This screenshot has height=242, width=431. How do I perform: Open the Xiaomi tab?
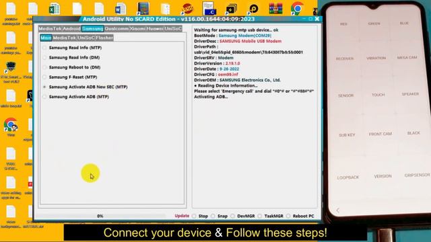pyautogui.click(x=137, y=28)
